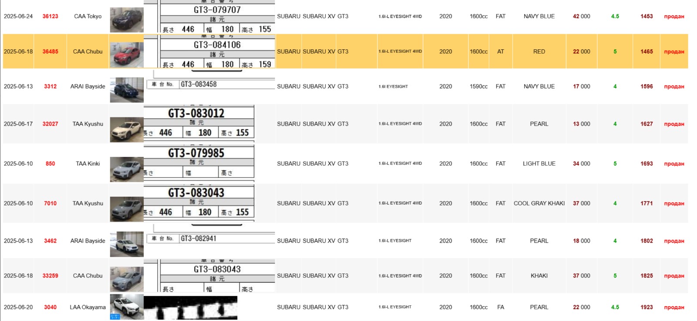Open lot number 3312 link
This screenshot has height=321, width=697.
pyautogui.click(x=50, y=86)
